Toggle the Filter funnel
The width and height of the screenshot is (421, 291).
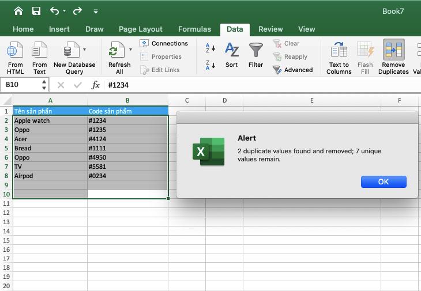tap(255, 55)
